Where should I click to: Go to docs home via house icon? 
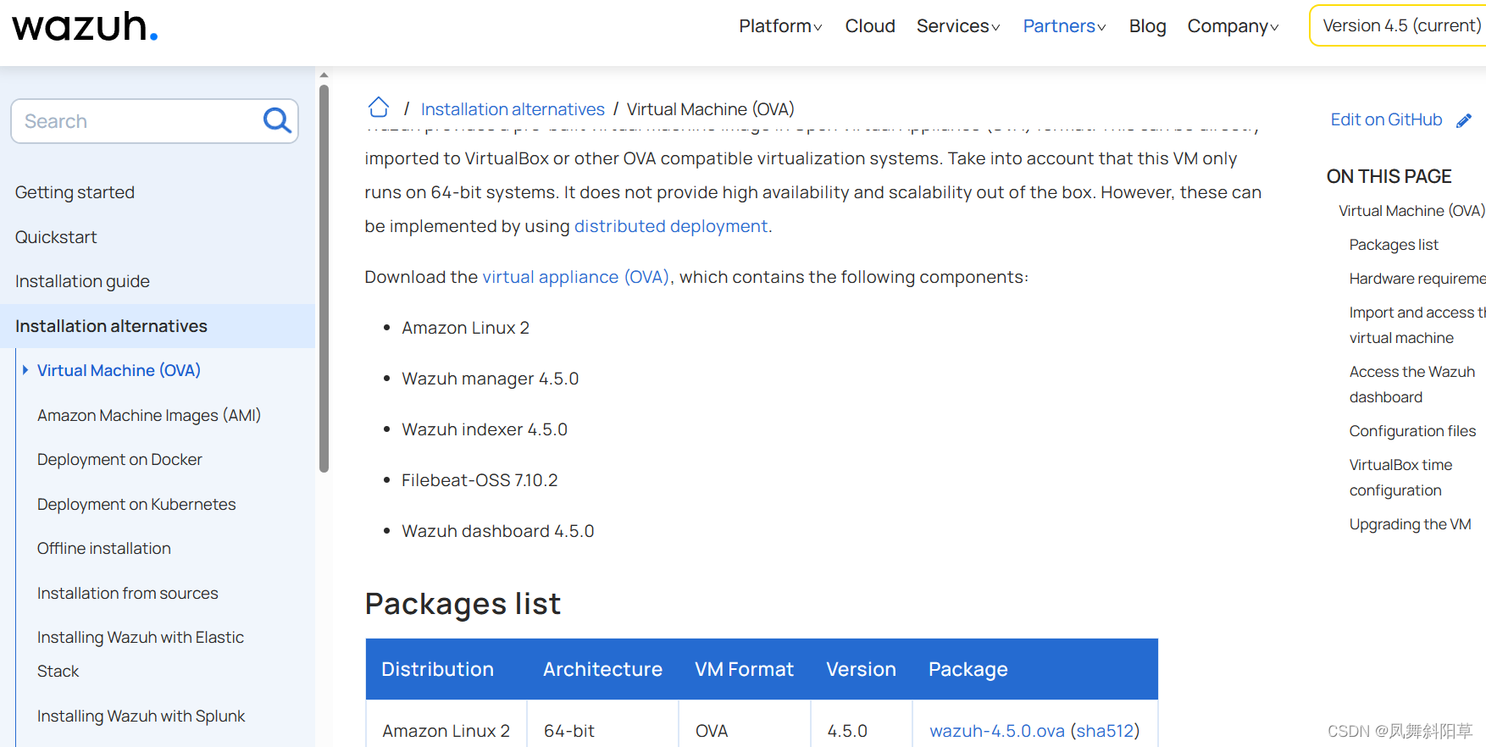[379, 108]
